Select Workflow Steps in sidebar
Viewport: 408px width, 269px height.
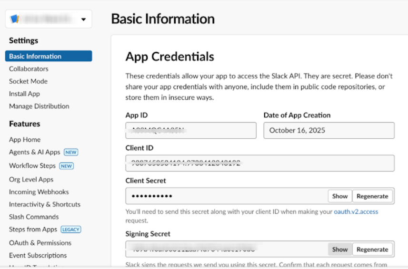[32, 166]
